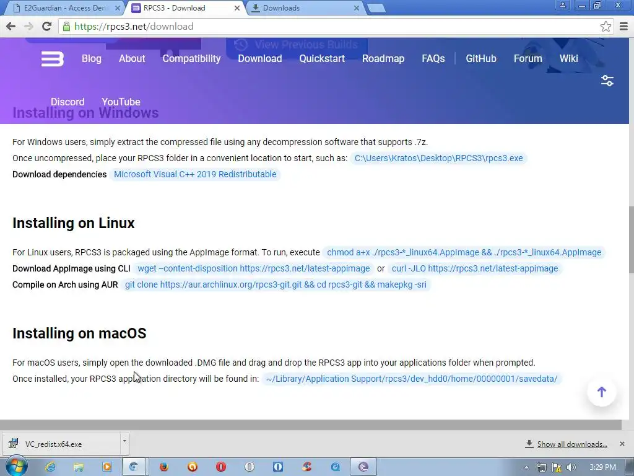Screen dimensions: 634x476
Task: Open the downloaded VC_redist.x64.exe file
Action: [61, 444]
